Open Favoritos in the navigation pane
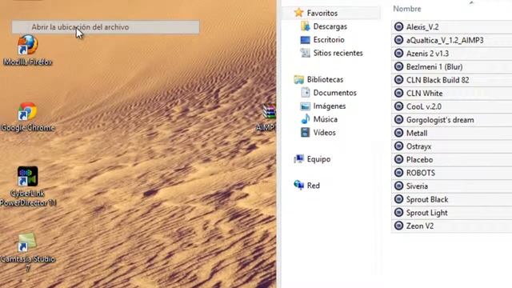Screen dimensions: 512x288 pyautogui.click(x=322, y=13)
